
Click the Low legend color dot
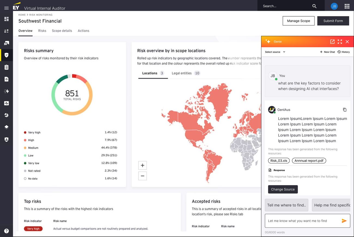coord(25,156)
